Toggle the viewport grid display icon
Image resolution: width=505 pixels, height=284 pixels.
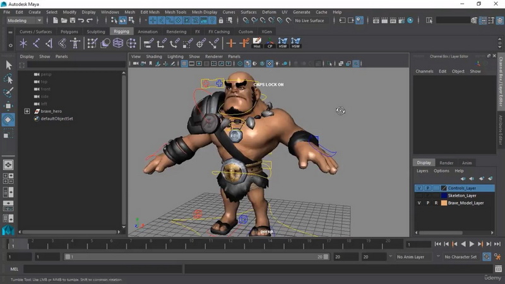[x=184, y=64]
